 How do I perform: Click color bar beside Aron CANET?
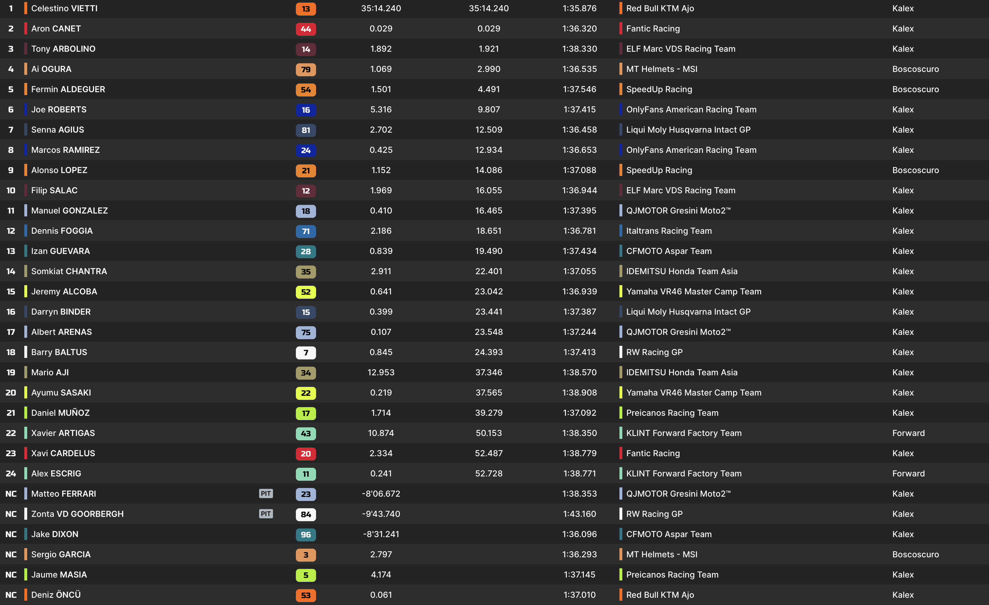click(x=26, y=29)
